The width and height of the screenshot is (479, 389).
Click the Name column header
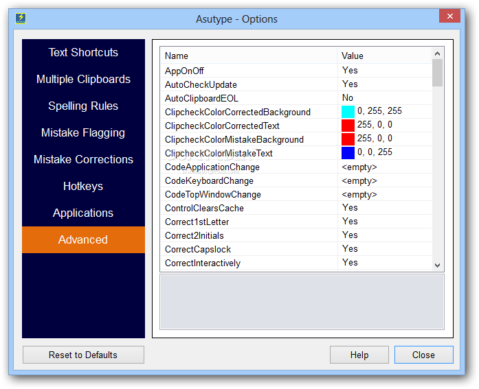[x=249, y=56]
